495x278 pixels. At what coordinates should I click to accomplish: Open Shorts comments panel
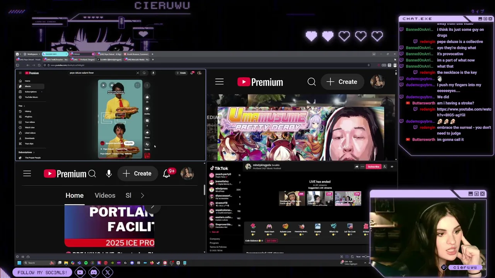[x=147, y=120]
